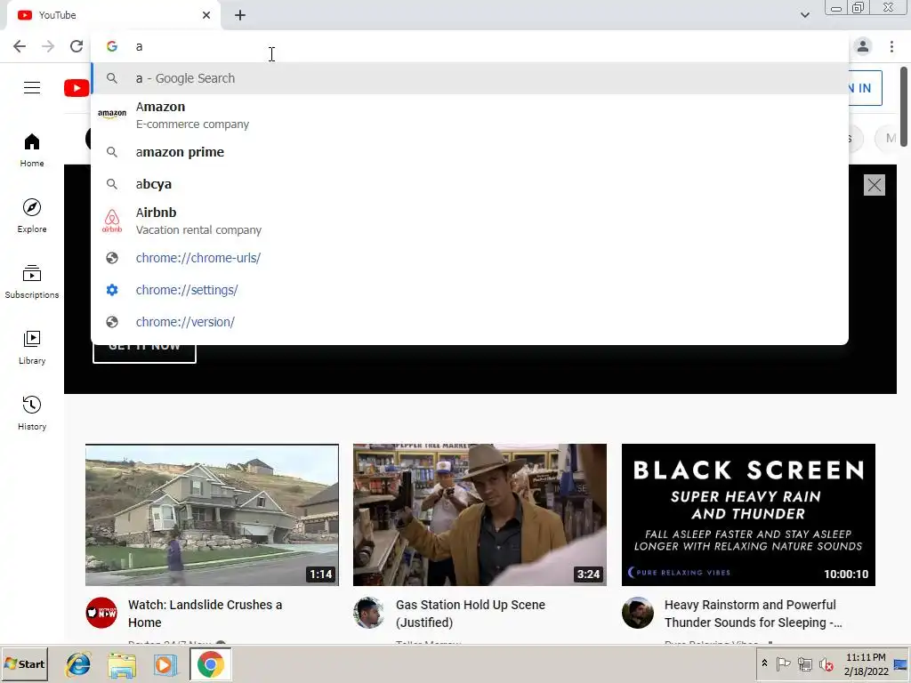Screen dimensions: 911x683
Task: Go to YouTube Home in sidebar
Action: 32,149
